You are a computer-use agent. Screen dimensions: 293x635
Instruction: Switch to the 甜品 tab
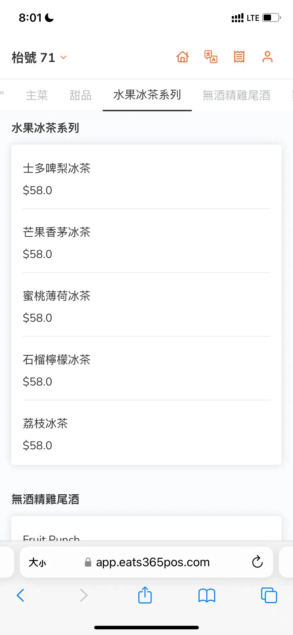point(80,95)
